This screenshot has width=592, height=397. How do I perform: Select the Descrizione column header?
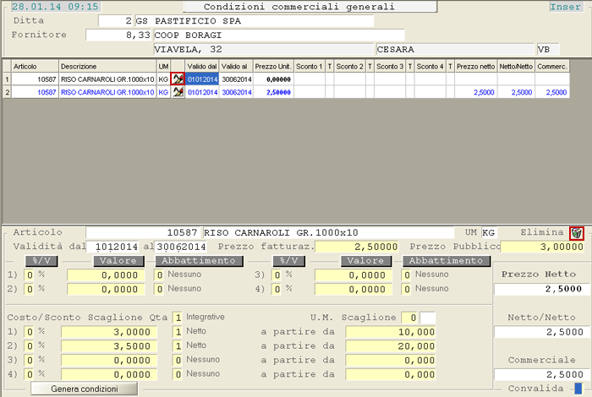click(x=107, y=67)
